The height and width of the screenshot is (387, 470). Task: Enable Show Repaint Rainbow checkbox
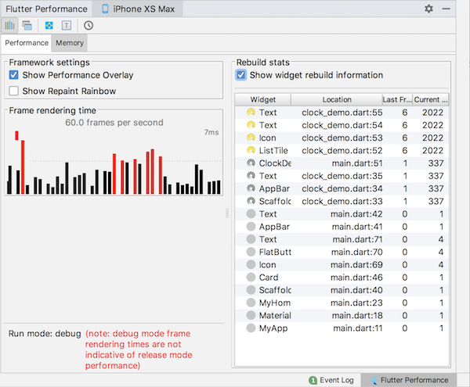pos(13,91)
